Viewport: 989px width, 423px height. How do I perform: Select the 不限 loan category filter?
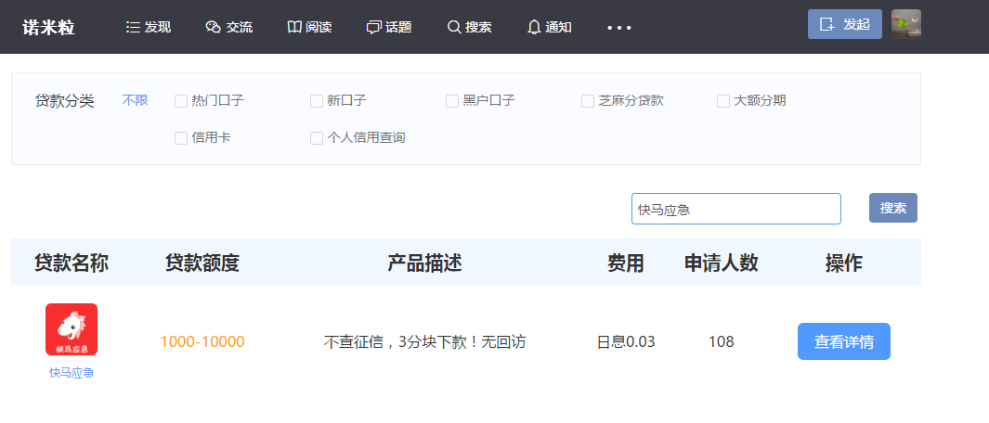click(135, 101)
